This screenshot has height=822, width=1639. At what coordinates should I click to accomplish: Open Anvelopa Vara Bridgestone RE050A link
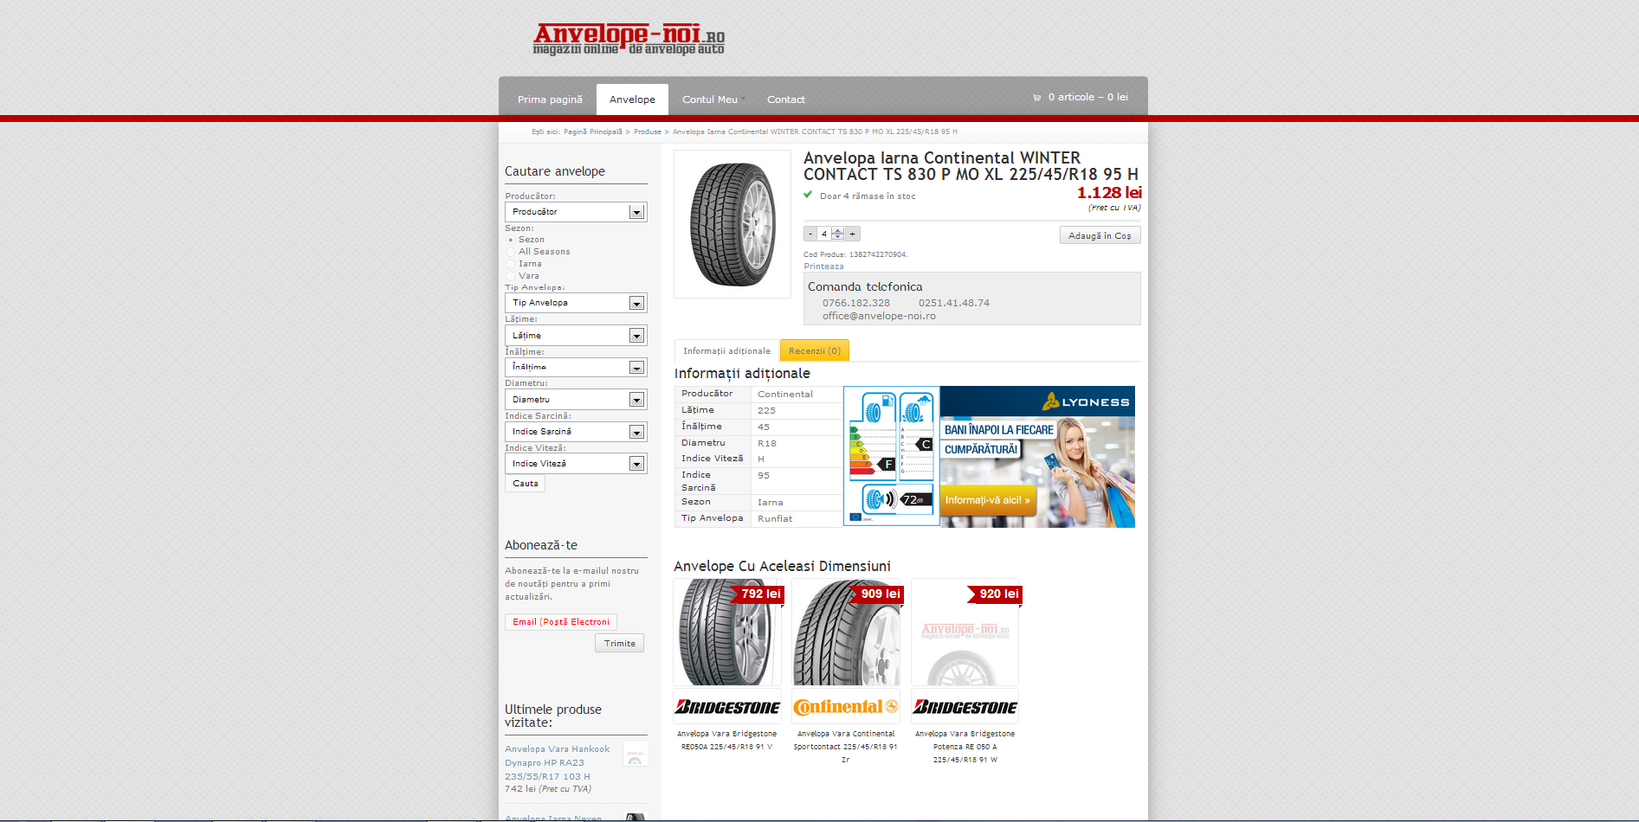point(727,740)
